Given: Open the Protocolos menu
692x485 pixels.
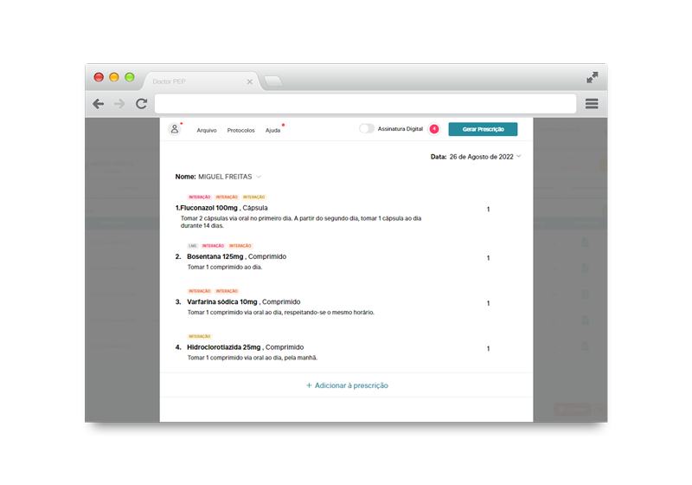Looking at the screenshot, I should [240, 130].
